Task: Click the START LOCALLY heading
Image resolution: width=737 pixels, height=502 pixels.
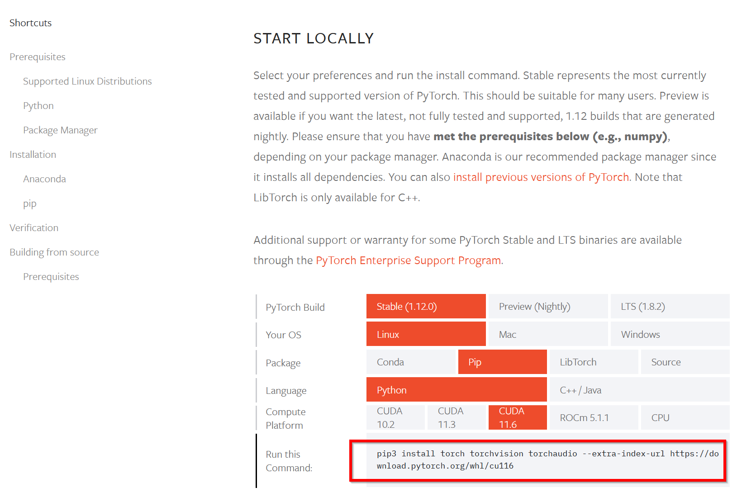Action: [x=314, y=38]
